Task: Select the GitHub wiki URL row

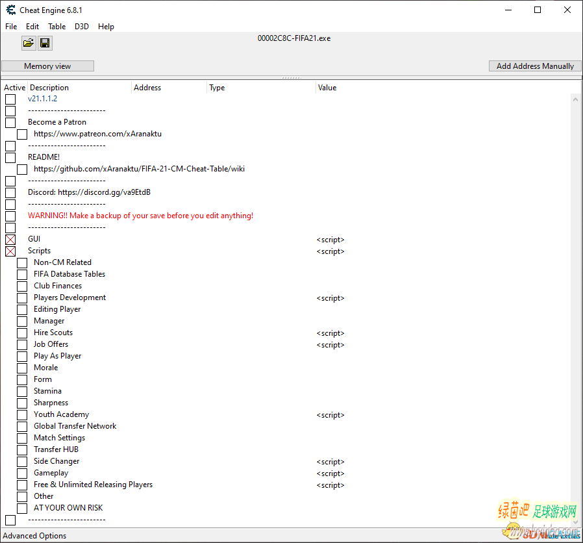Action: pyautogui.click(x=139, y=169)
